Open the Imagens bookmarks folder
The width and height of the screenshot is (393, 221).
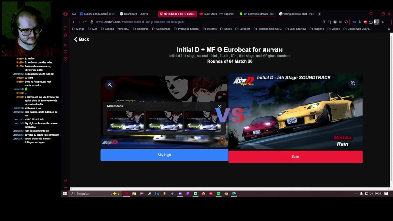pos(317,29)
